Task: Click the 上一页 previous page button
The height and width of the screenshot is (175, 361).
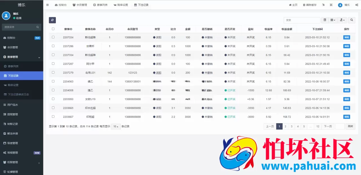Action: pos(270,127)
